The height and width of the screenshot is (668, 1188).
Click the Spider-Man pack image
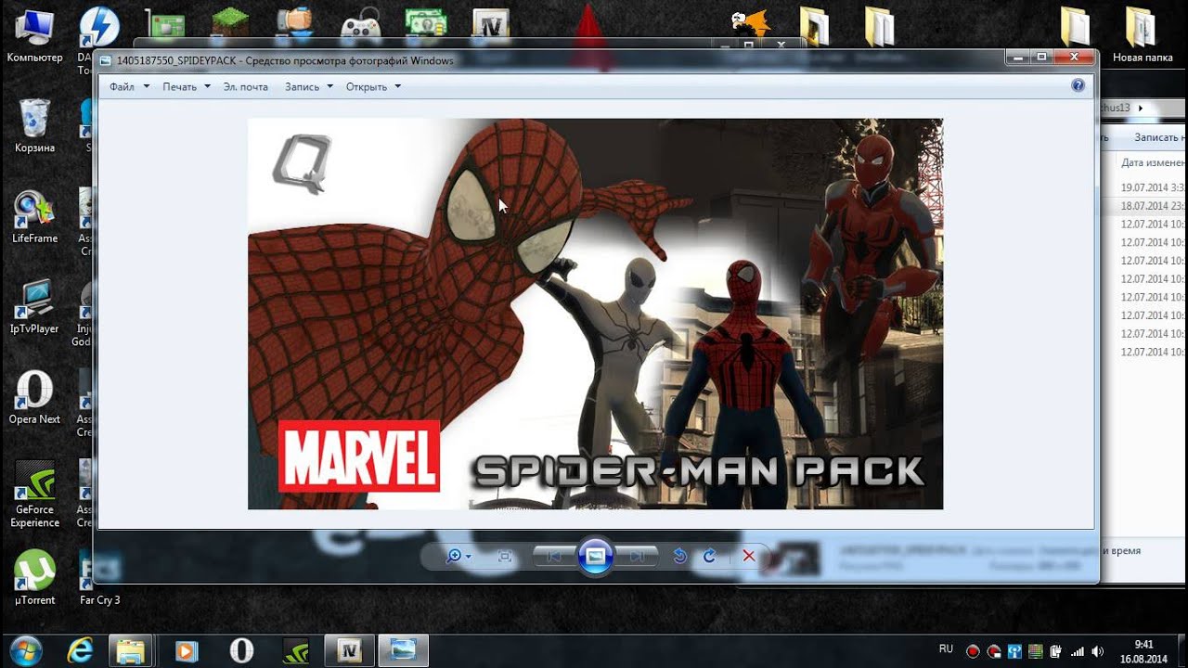click(595, 314)
